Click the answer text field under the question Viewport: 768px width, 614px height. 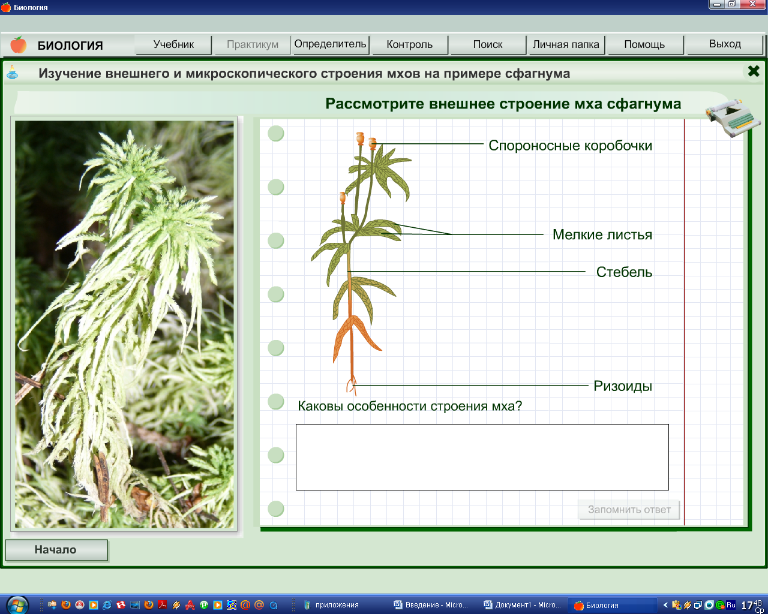[x=482, y=457]
